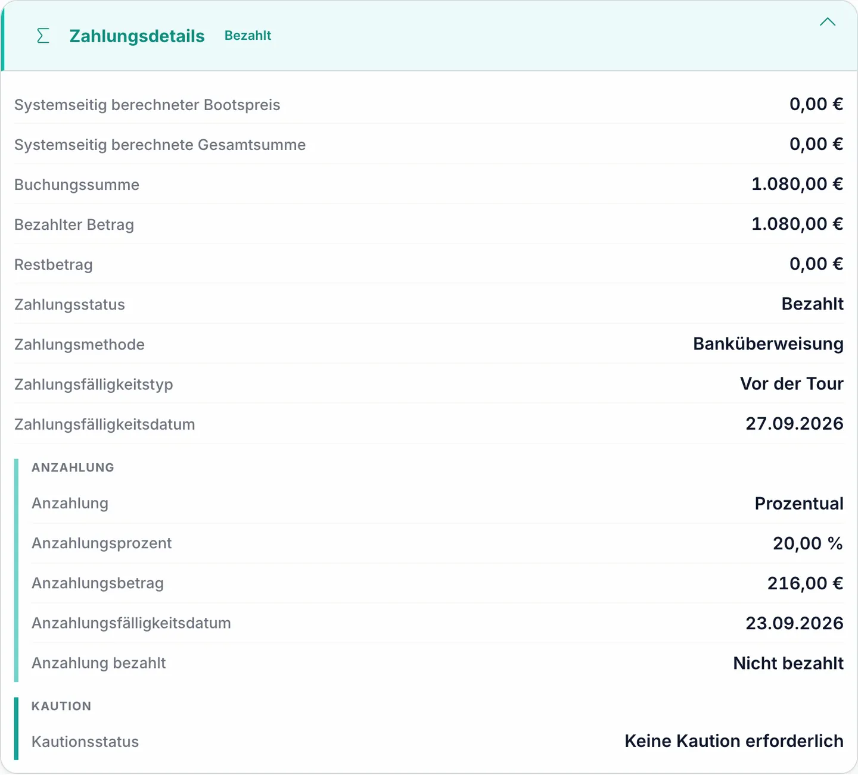Click the Zahlungsfälligkeitsdatum label
858x775 pixels.
tap(105, 424)
